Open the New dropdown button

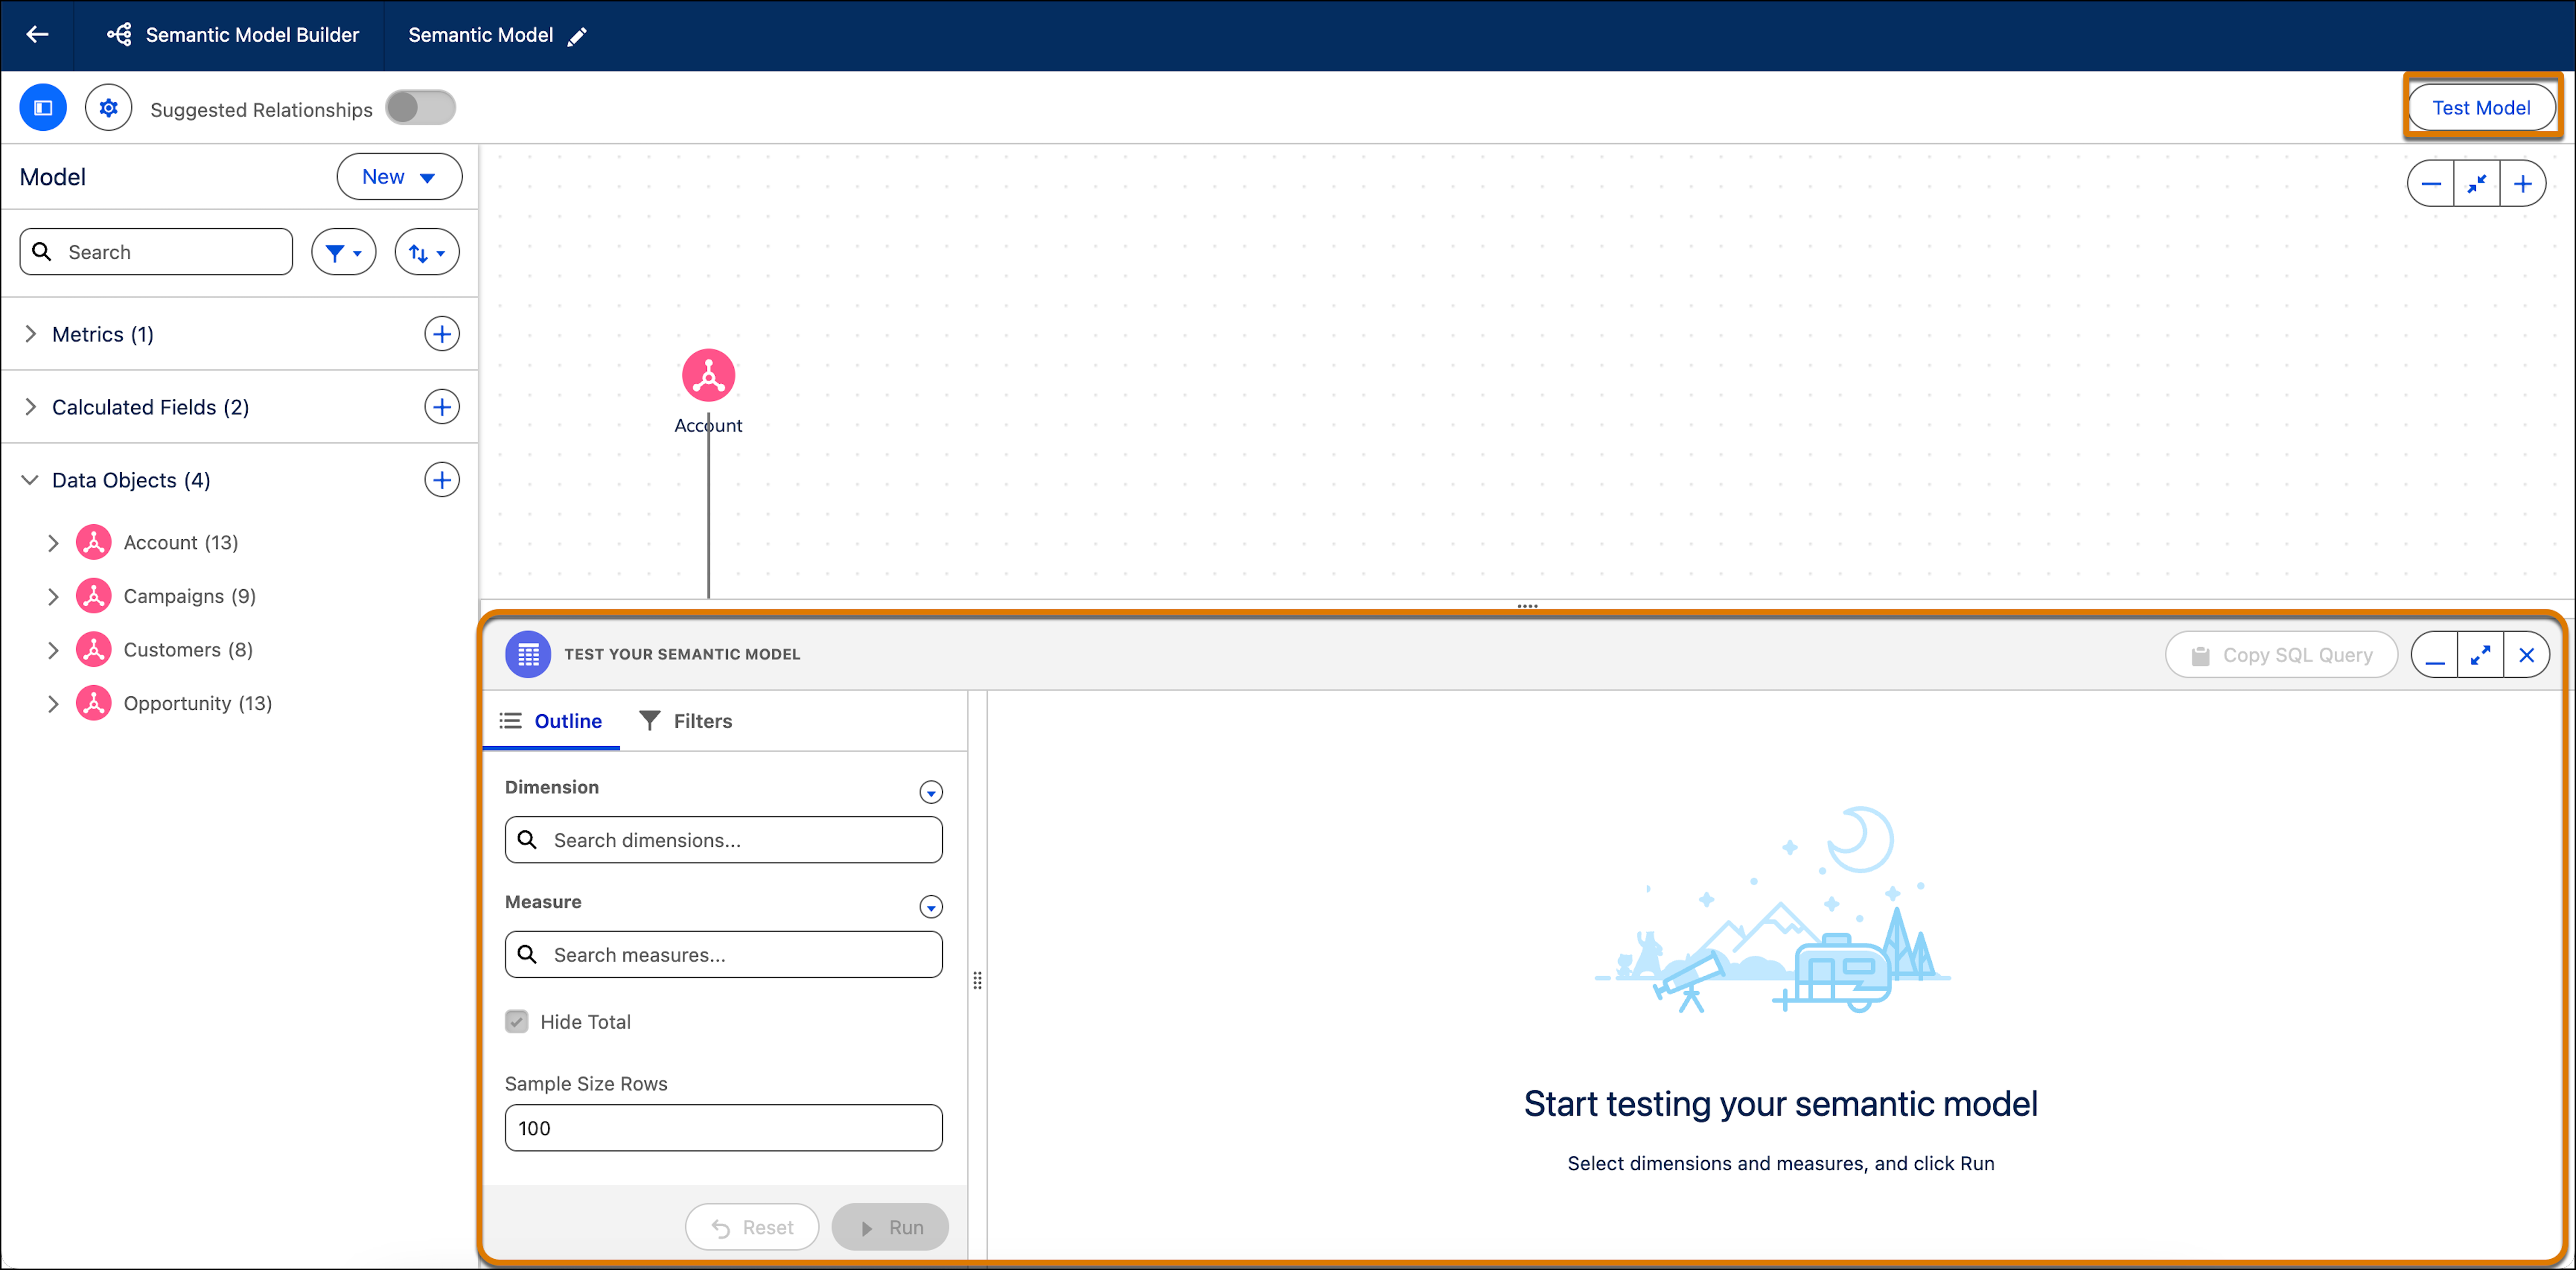pos(399,177)
